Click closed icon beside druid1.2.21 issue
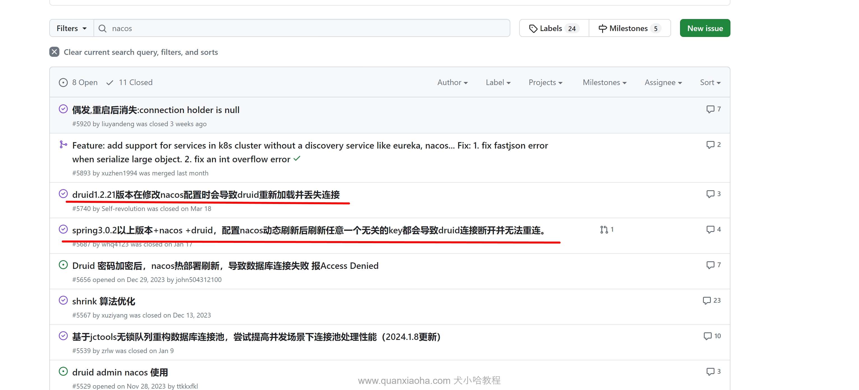 [x=63, y=194]
